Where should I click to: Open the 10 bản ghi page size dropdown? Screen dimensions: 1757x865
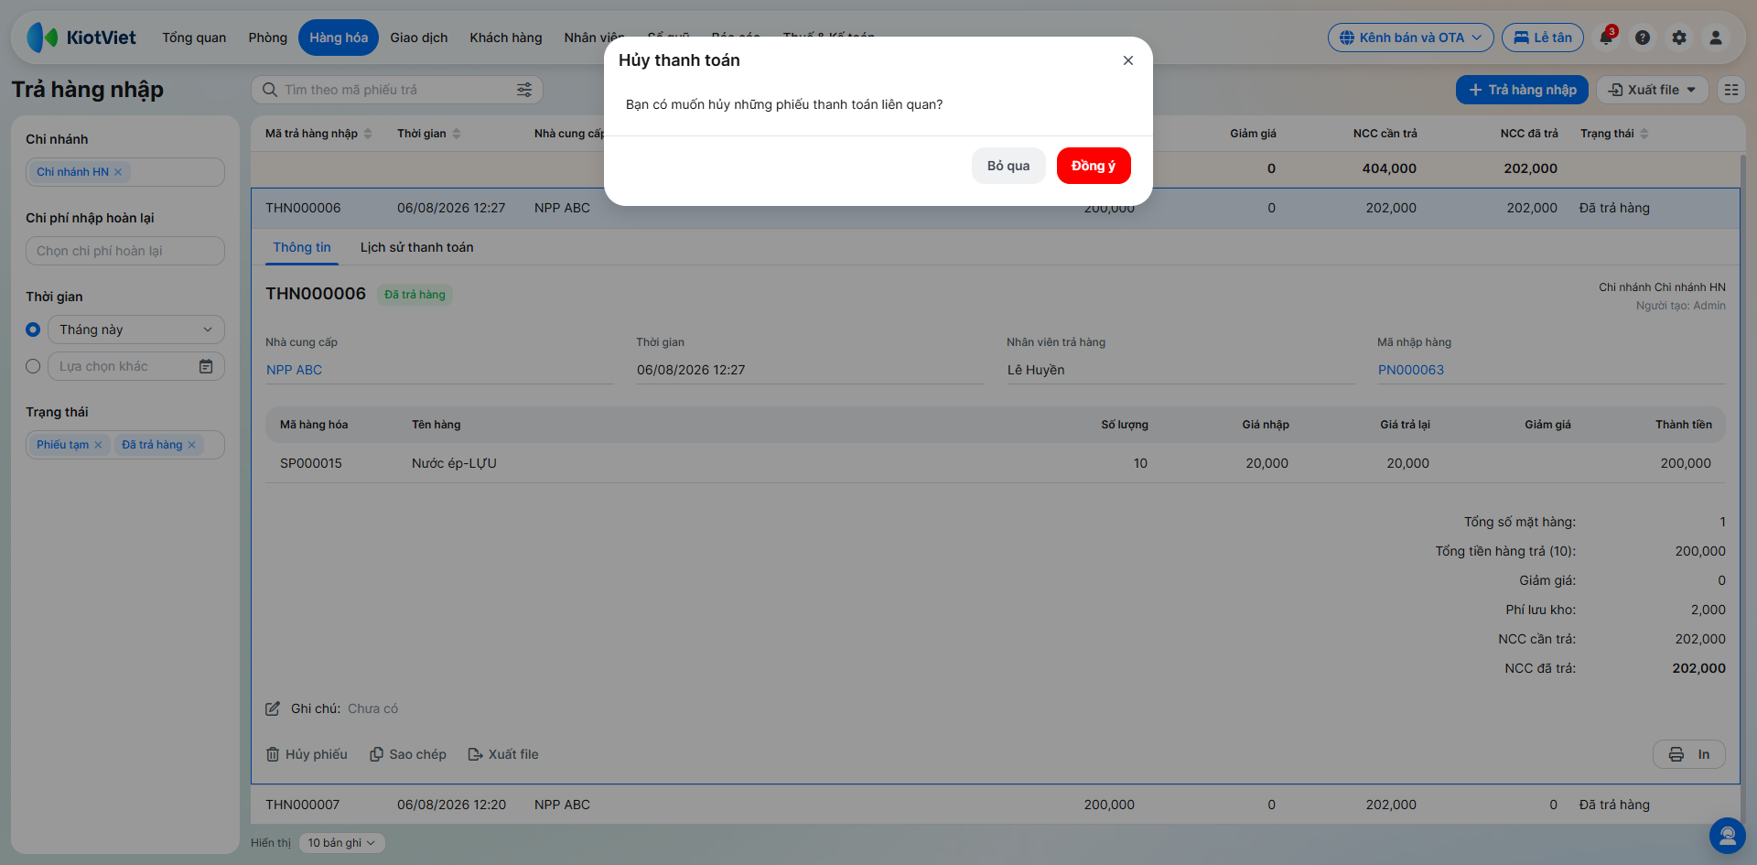tap(341, 843)
